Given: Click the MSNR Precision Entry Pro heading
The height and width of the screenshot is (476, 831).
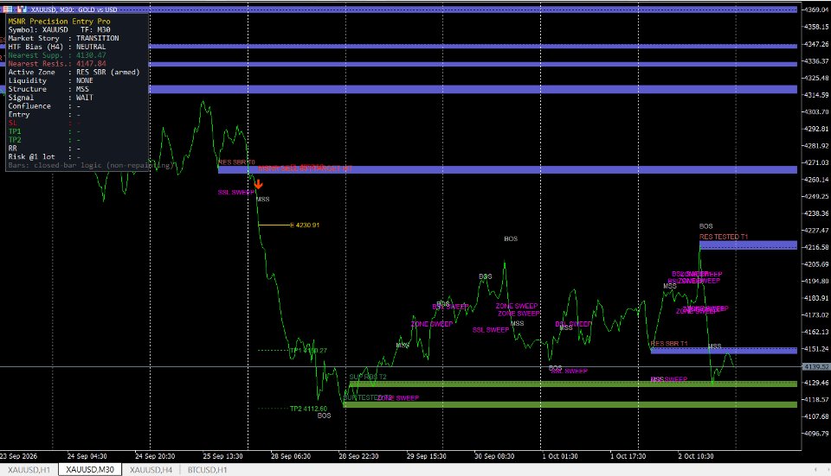Looking at the screenshot, I should [60, 21].
